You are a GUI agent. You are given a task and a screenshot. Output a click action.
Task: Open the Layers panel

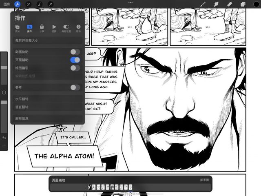coord(243,4)
